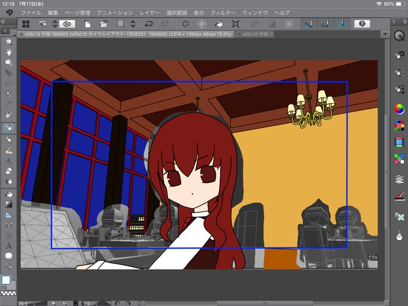Viewport: 408px width, 306px height.
Task: Select the Pencil tool
Action: [9, 140]
